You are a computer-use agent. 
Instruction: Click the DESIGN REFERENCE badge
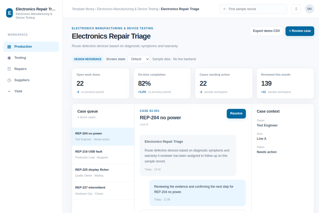pyautogui.click(x=88, y=59)
